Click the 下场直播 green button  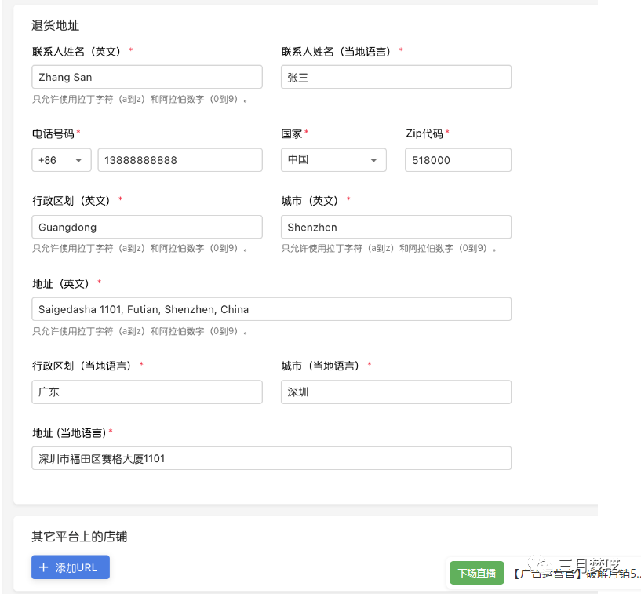[477, 574]
